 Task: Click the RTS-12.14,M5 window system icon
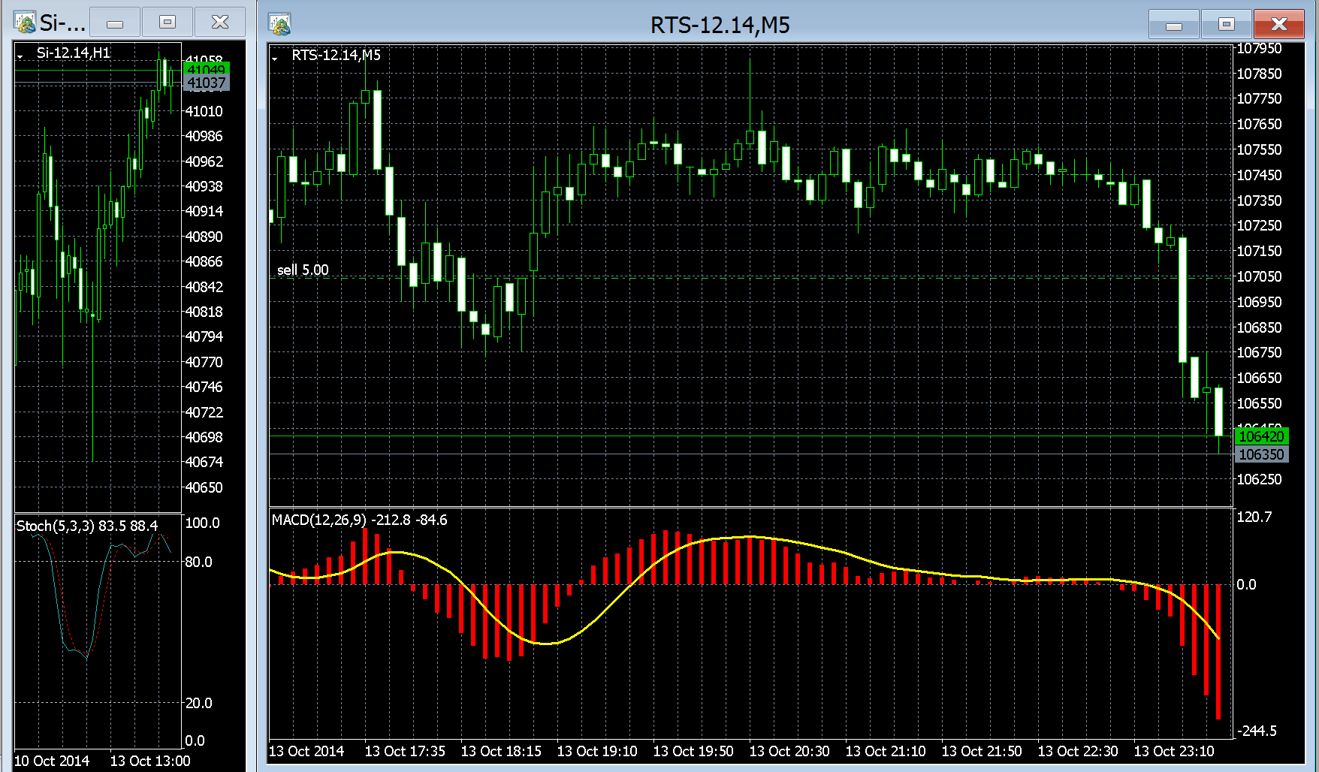coord(280,25)
